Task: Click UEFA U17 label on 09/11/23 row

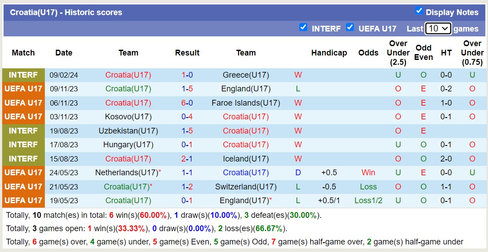Action: 24,89
